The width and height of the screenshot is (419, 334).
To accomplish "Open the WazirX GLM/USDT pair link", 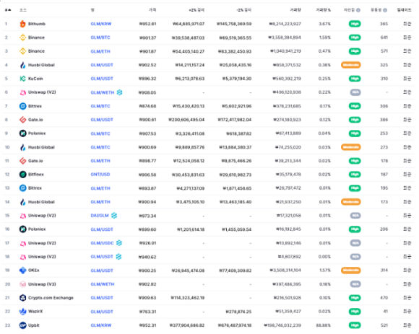I will 102,312.
